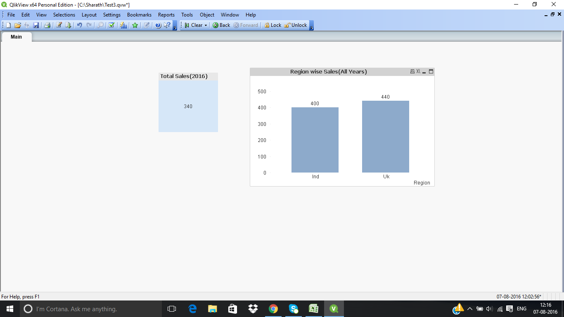Open Dropbox from the taskbar
The width and height of the screenshot is (564, 317).
253,309
